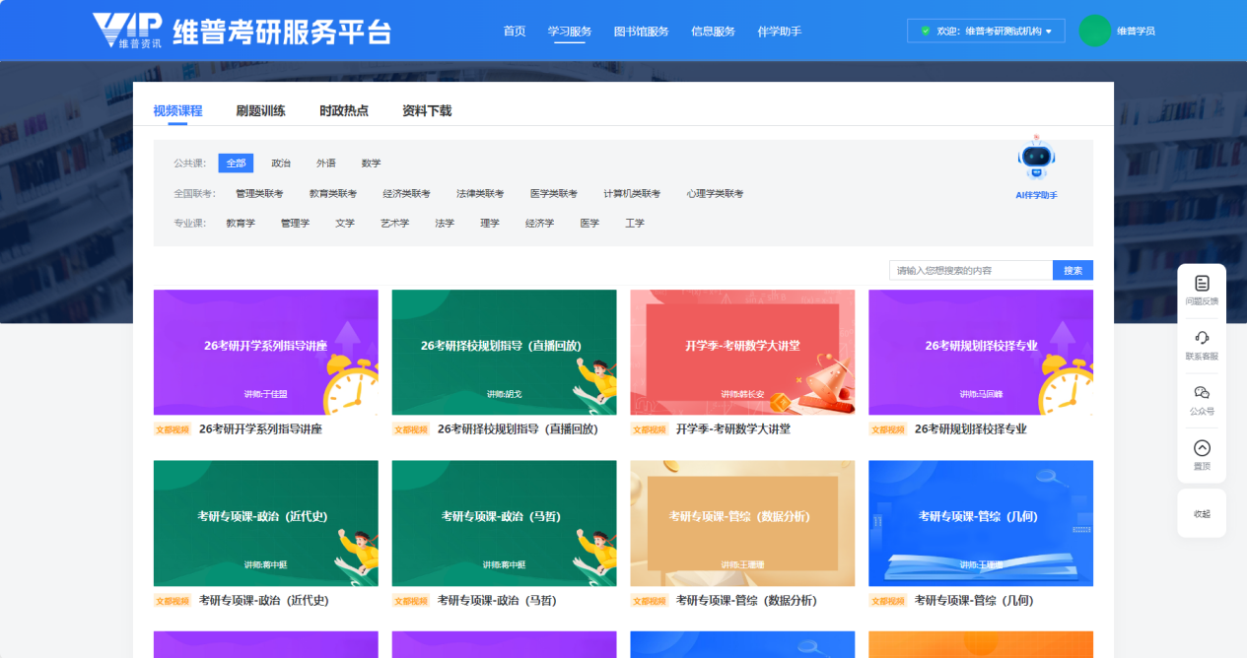Screen dimensions: 1247x658
Task: Click the 问题反馈 feedback icon
Action: (1202, 284)
